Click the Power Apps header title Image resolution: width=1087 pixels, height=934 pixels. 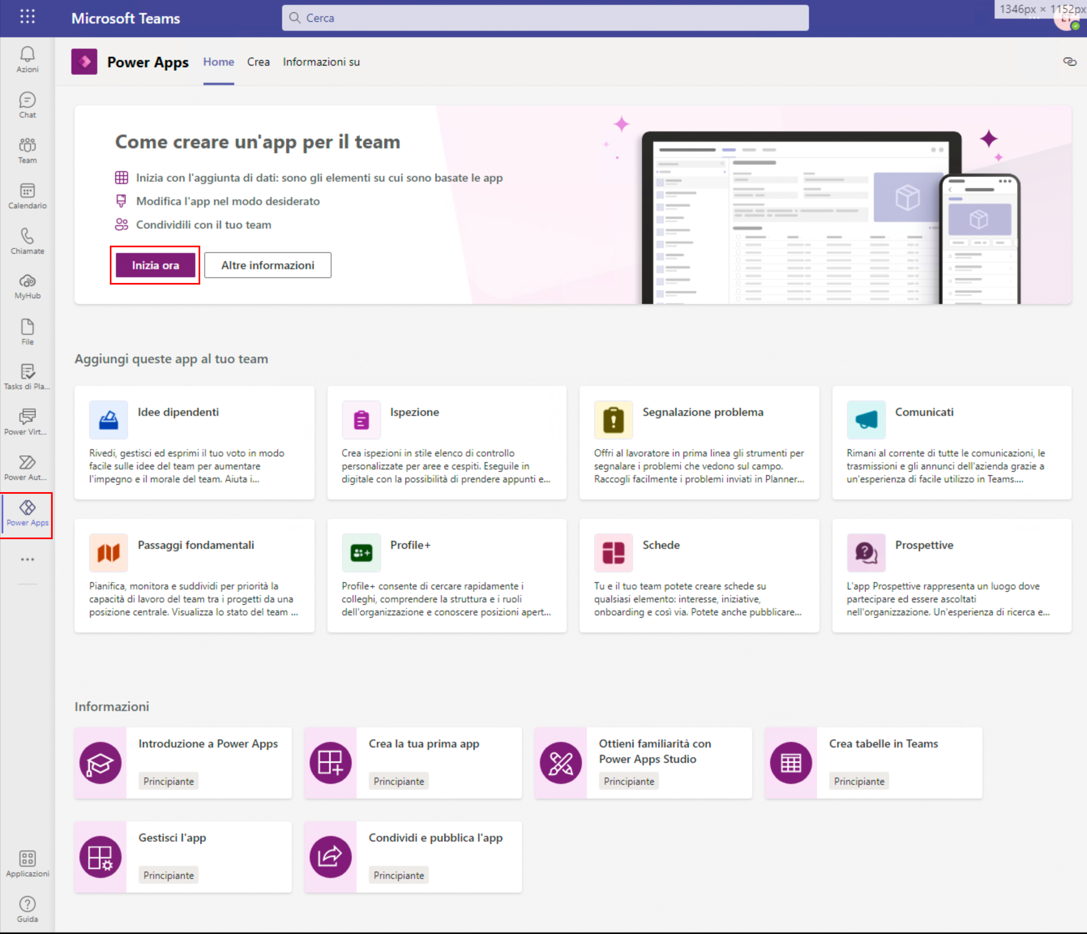pos(148,62)
